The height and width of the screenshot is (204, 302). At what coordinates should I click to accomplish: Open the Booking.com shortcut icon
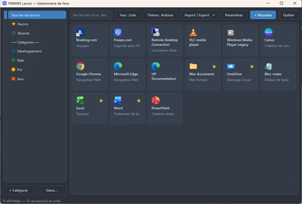click(80, 32)
